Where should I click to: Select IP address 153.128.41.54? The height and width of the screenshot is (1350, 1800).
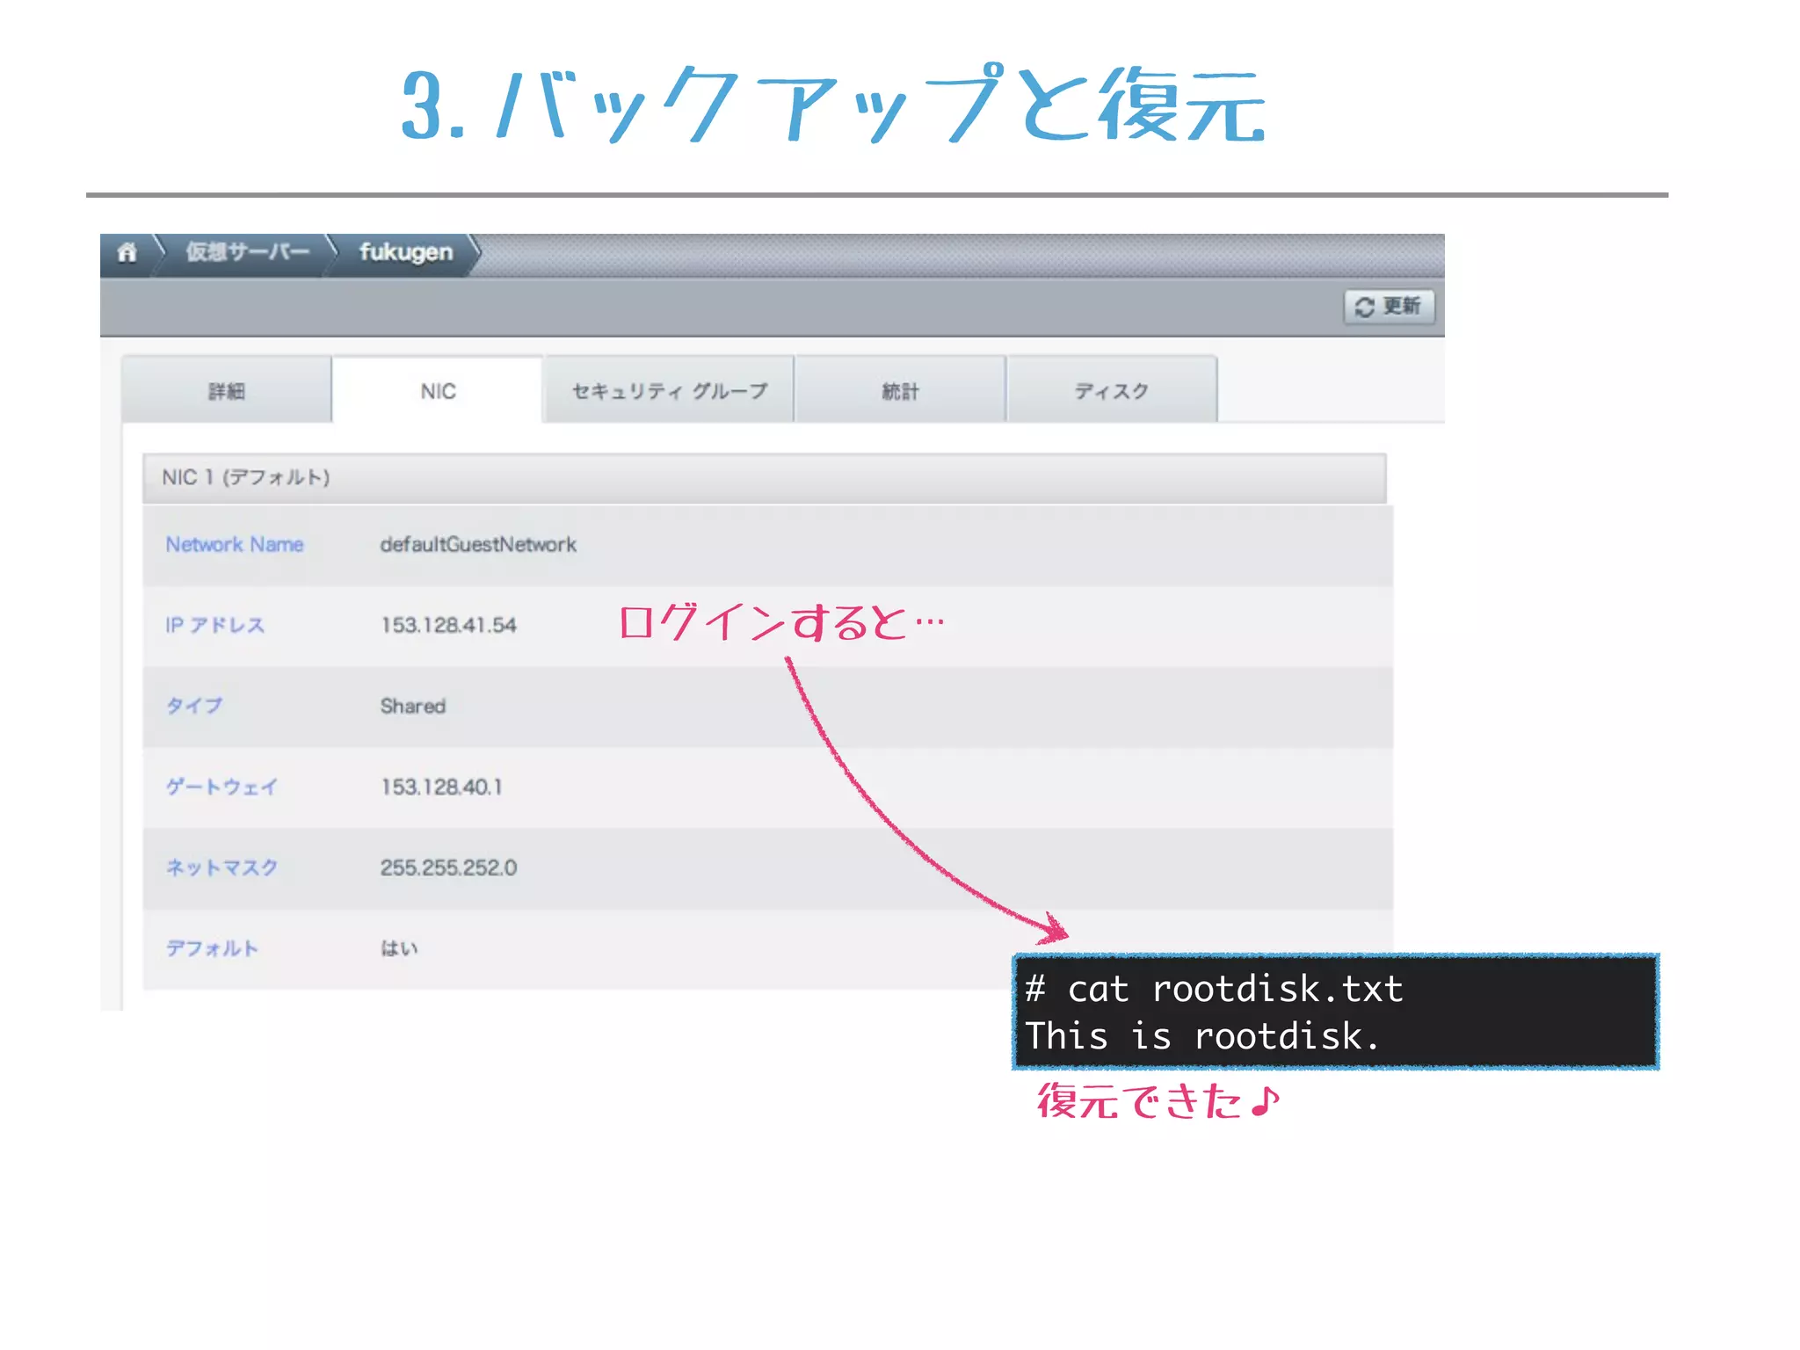[x=448, y=625]
